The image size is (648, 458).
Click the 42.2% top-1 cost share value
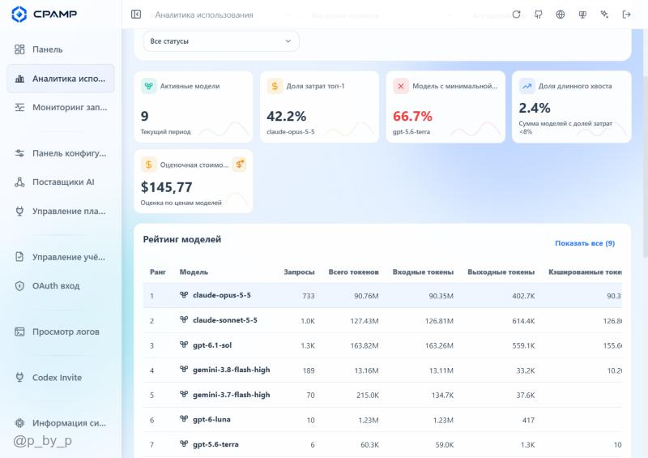point(287,116)
